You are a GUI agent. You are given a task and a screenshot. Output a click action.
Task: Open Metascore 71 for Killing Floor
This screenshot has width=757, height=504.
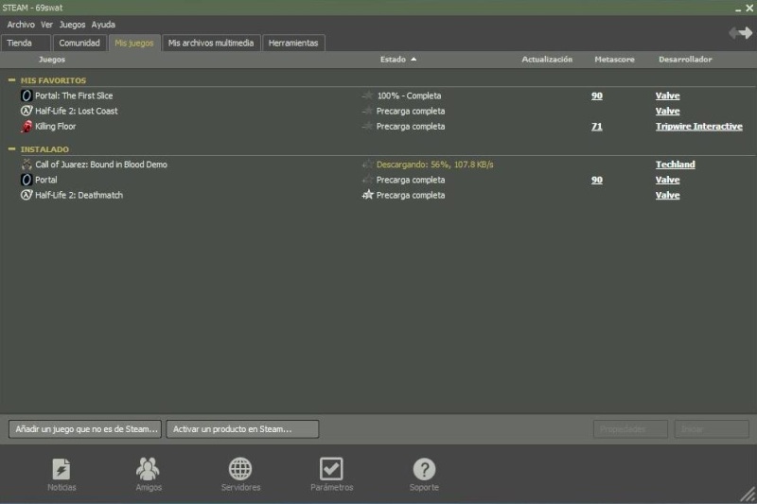pos(597,127)
